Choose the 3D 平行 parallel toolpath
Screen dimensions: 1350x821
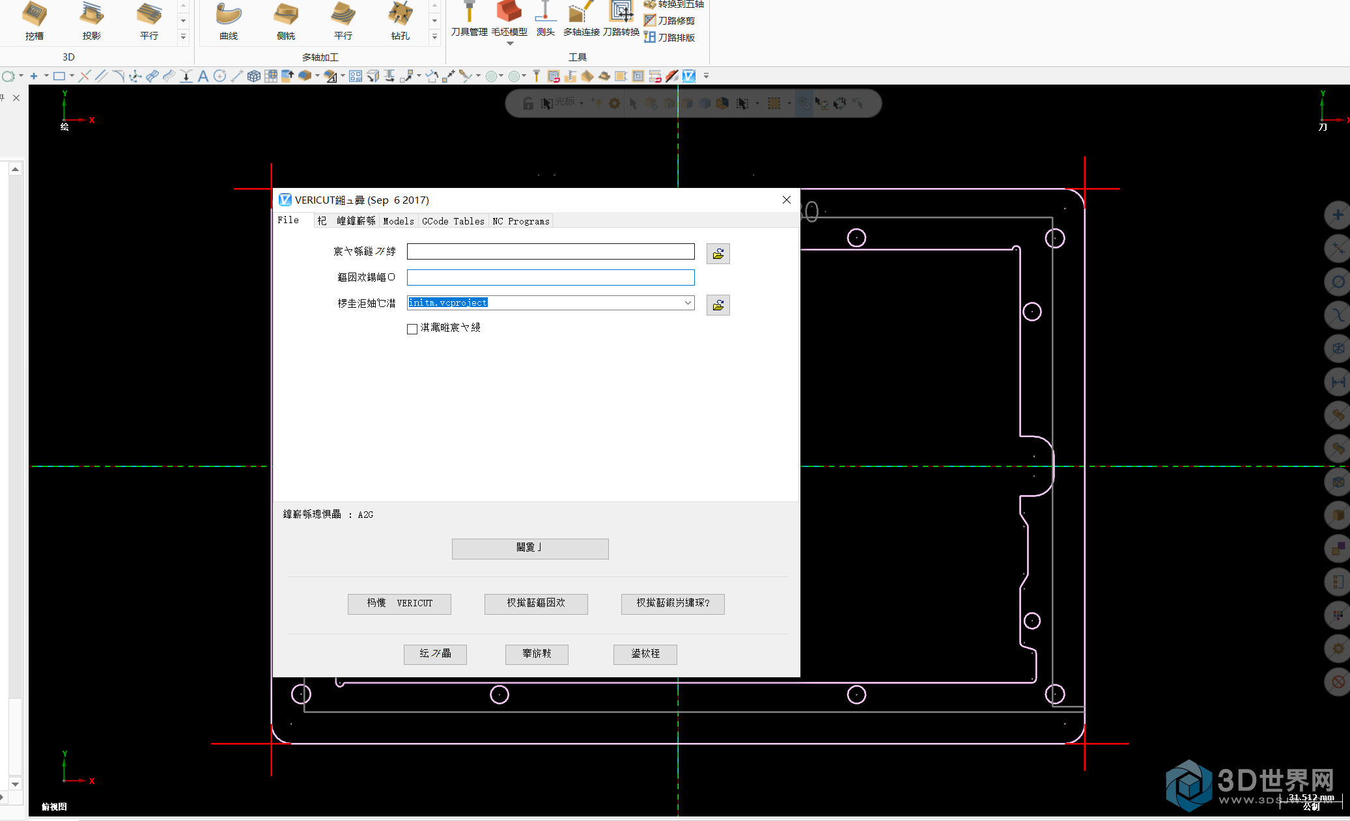pyautogui.click(x=149, y=21)
